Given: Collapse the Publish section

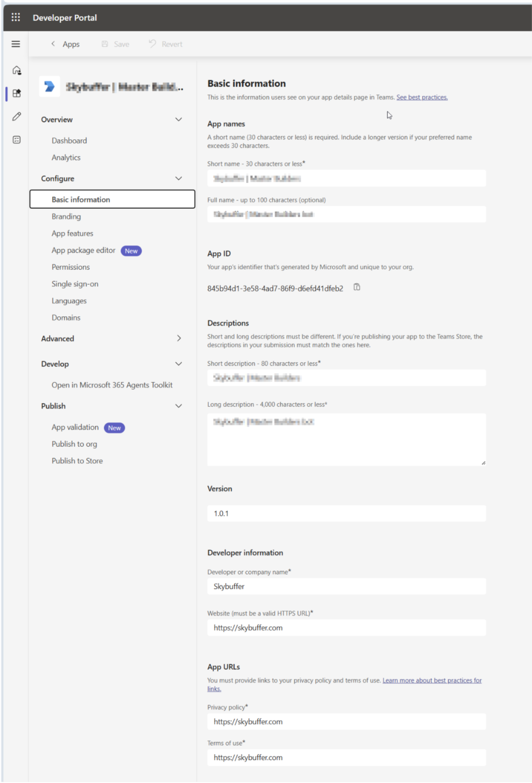Looking at the screenshot, I should (179, 406).
